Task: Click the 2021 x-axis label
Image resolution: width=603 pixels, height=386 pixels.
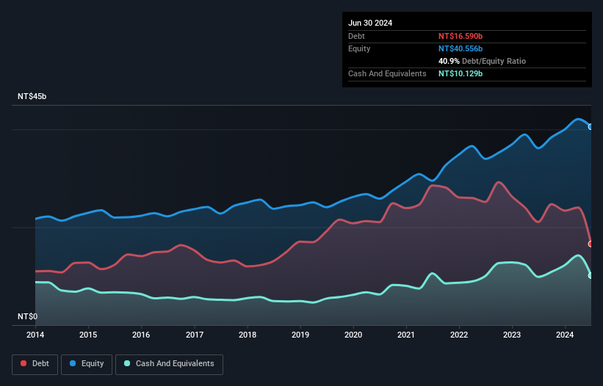Action: point(406,335)
